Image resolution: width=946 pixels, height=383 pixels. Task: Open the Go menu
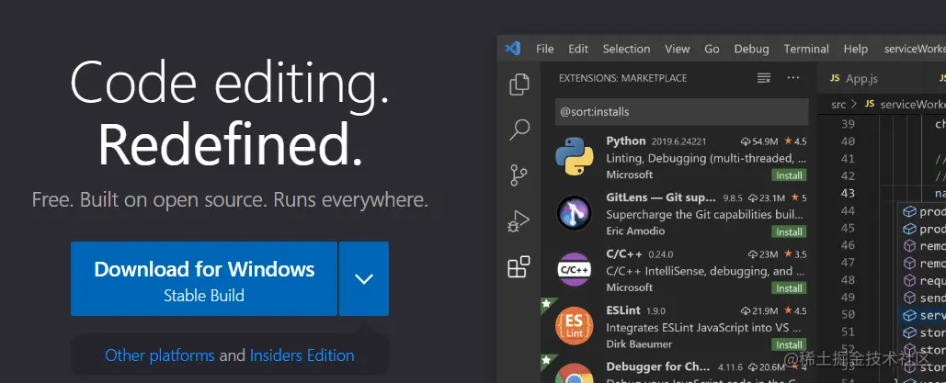click(712, 49)
